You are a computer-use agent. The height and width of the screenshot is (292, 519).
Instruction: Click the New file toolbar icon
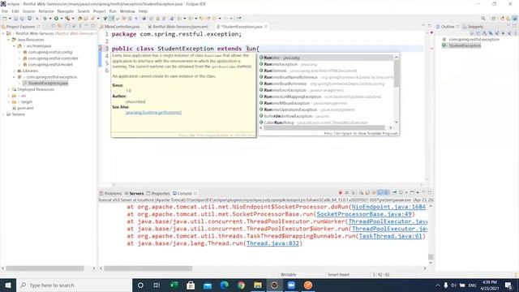(x=5, y=19)
